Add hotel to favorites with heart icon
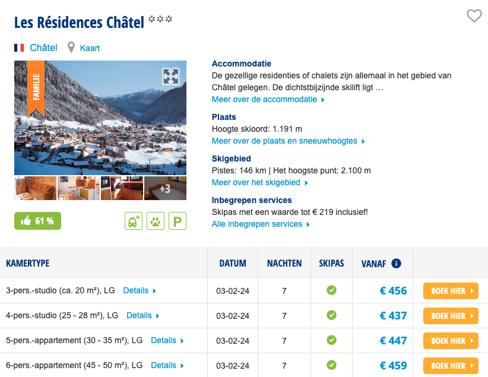This screenshot has width=488, height=377. [474, 16]
